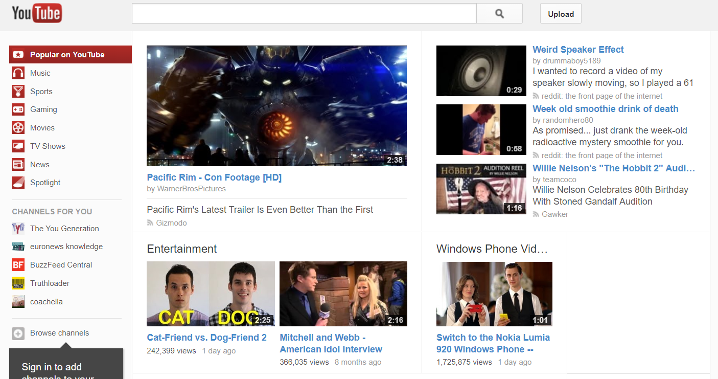Visit the randomhero80 uploader link
The image size is (718, 379).
tap(568, 120)
